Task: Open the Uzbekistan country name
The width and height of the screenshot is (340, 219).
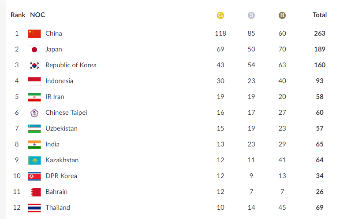Action: 61,128
